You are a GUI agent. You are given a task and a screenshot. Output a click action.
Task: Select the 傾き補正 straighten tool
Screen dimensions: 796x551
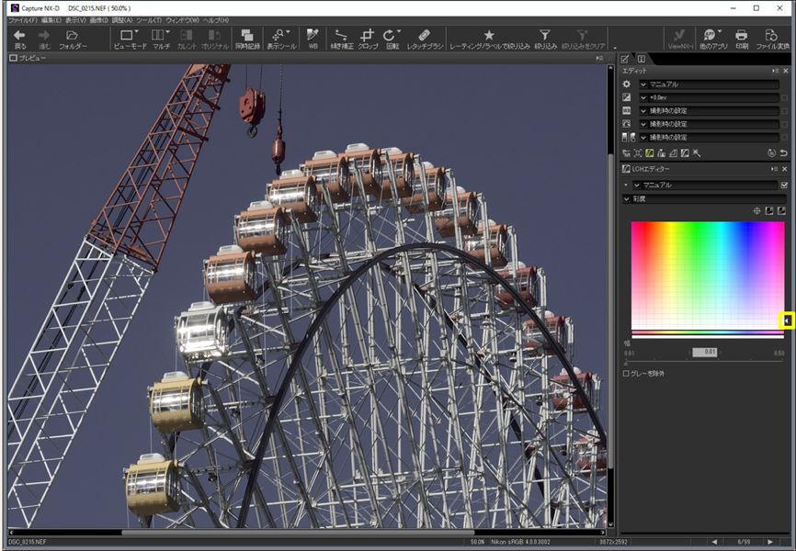(x=342, y=39)
